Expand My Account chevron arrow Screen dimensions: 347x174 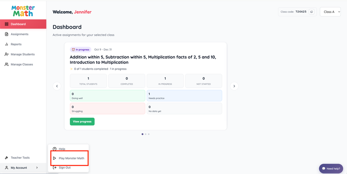pyautogui.click(x=37, y=168)
